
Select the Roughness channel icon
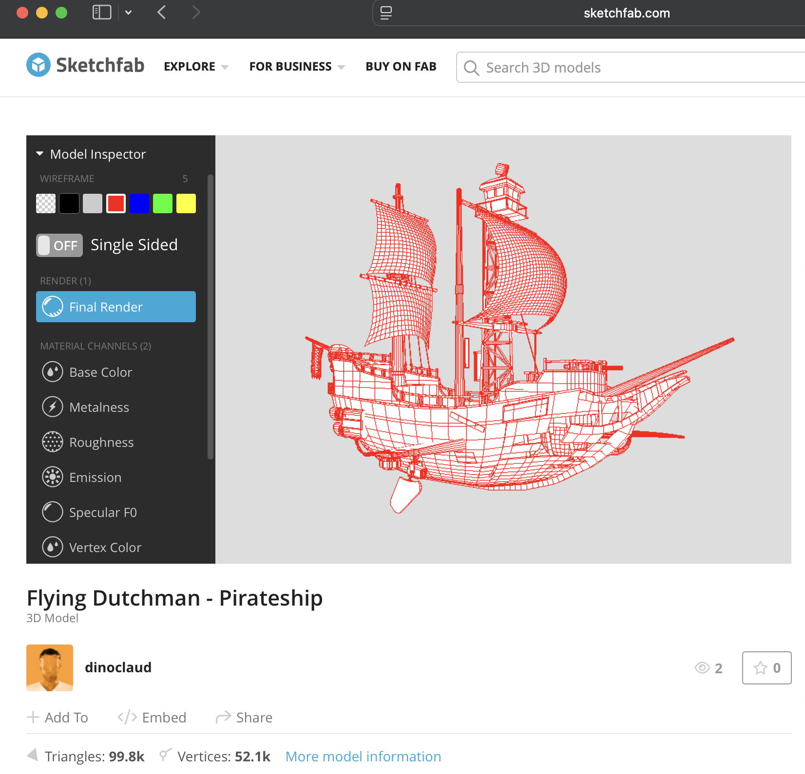tap(53, 442)
